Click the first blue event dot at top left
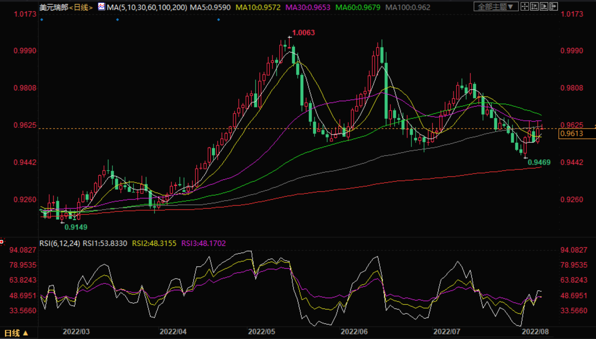The image size is (596, 339). click(x=42, y=20)
